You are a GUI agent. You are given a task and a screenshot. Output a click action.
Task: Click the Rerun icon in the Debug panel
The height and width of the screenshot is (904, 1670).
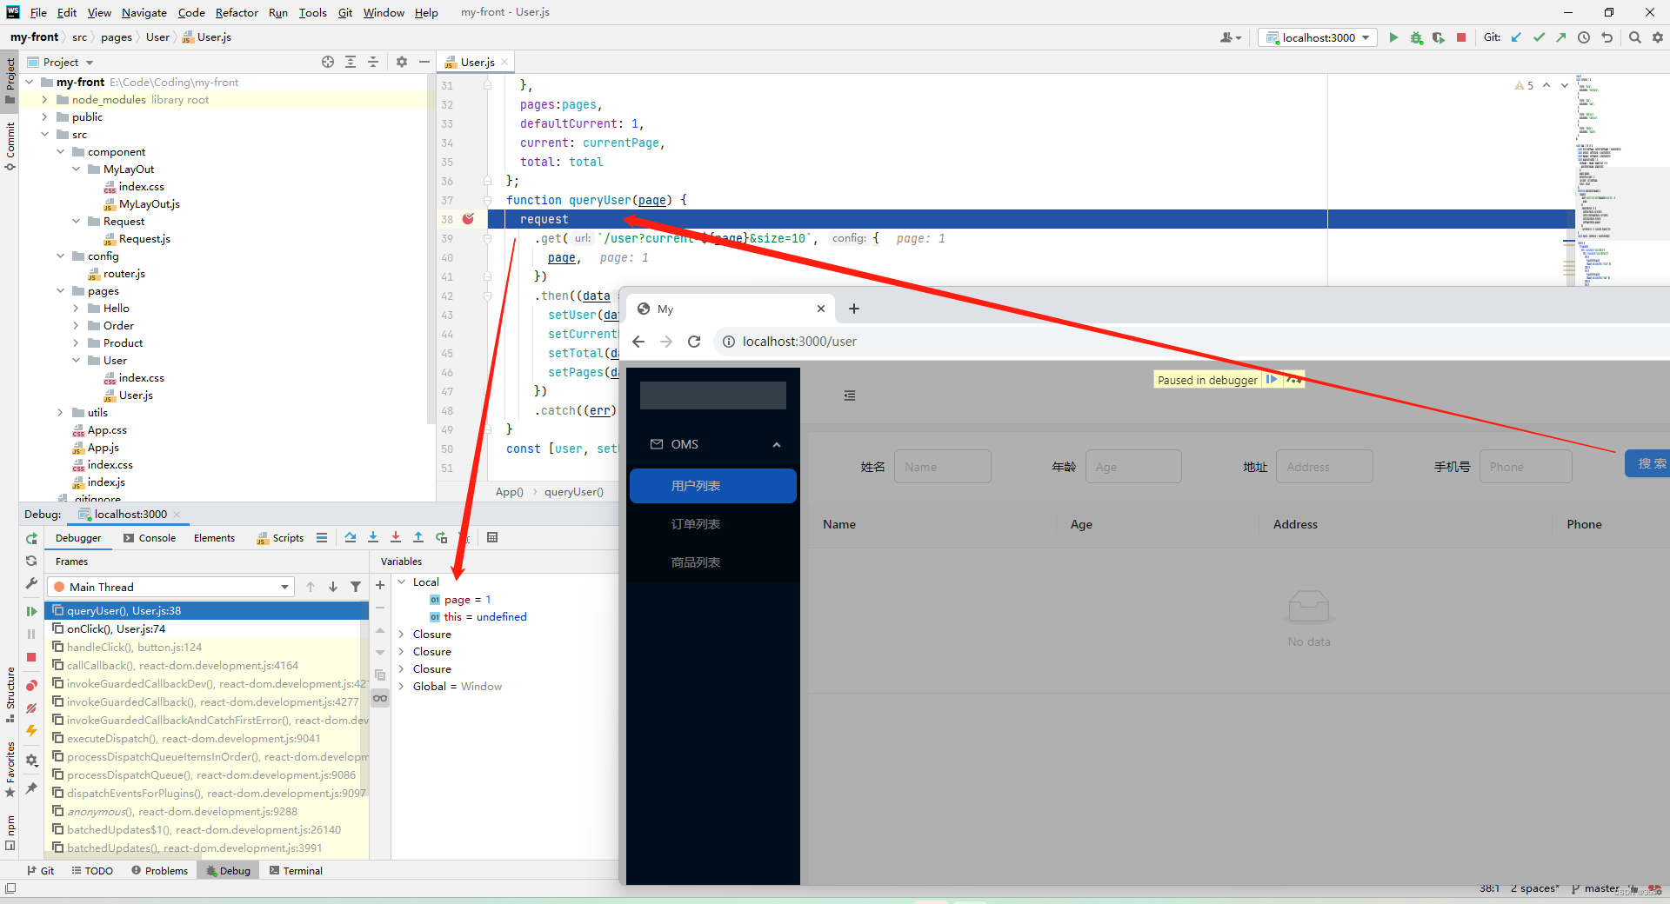[x=31, y=538]
